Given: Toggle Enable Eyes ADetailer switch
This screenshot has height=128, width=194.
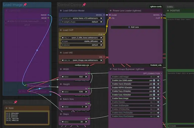Looking at the screenshot, I should pyautogui.click(x=154, y=95).
